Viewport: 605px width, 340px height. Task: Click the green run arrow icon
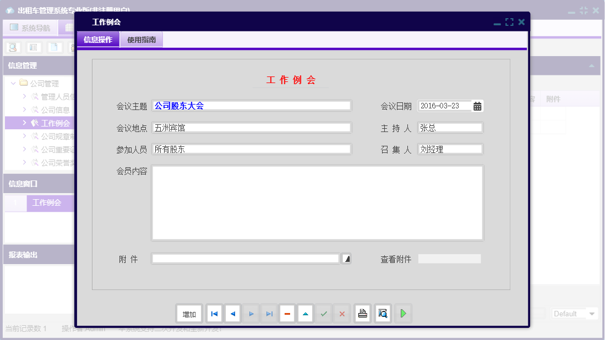[x=402, y=313]
